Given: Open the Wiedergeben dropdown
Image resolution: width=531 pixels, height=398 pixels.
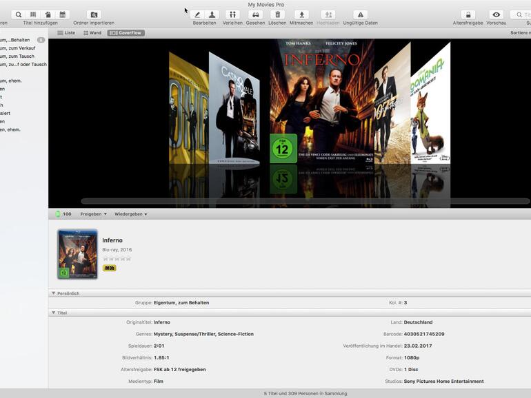Looking at the screenshot, I should 130,214.
